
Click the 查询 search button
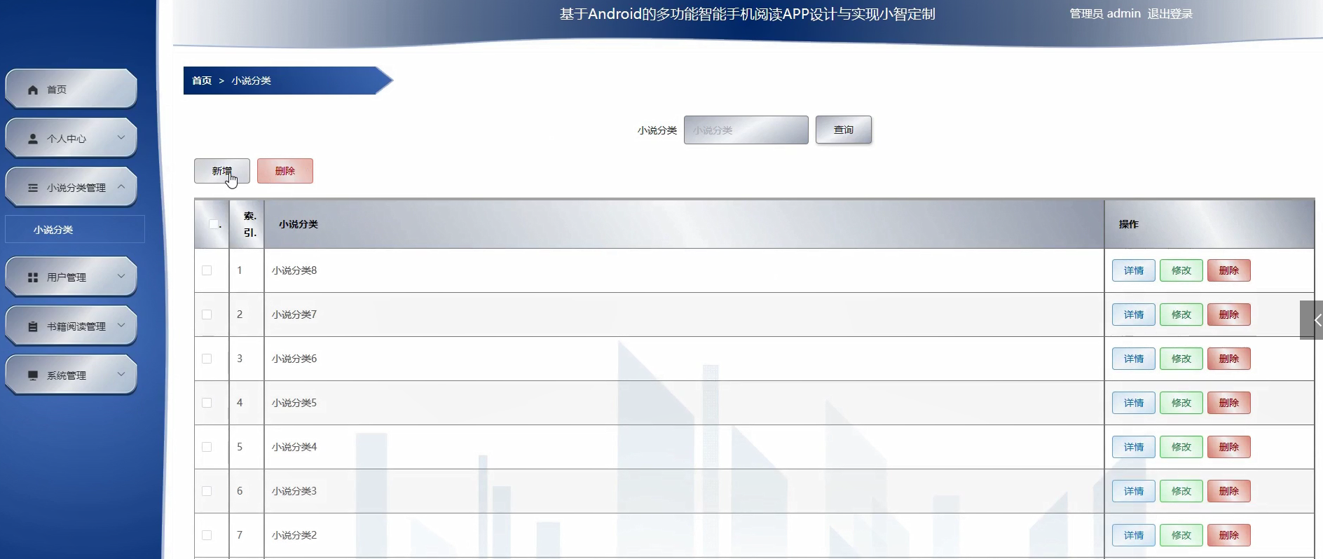844,130
